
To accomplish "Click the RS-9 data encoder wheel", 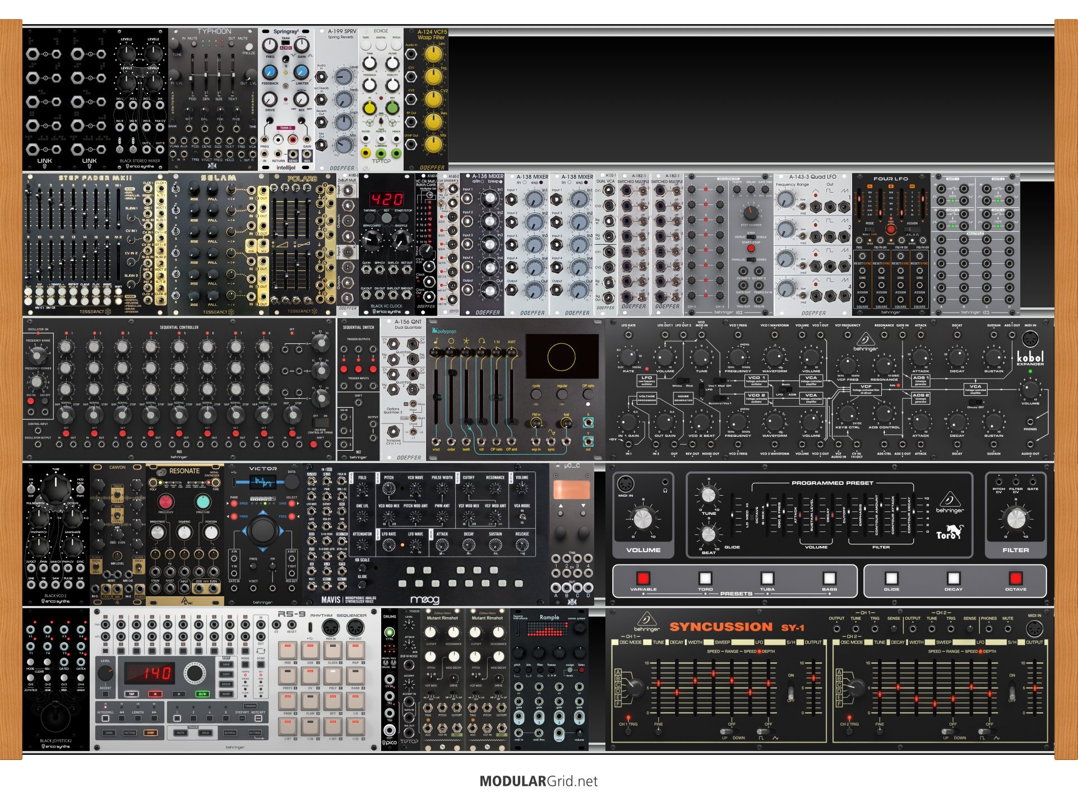I will (x=195, y=673).
